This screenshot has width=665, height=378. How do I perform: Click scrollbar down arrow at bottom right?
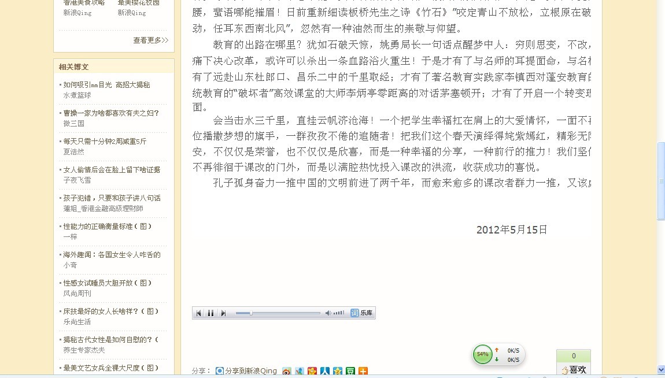click(661, 369)
